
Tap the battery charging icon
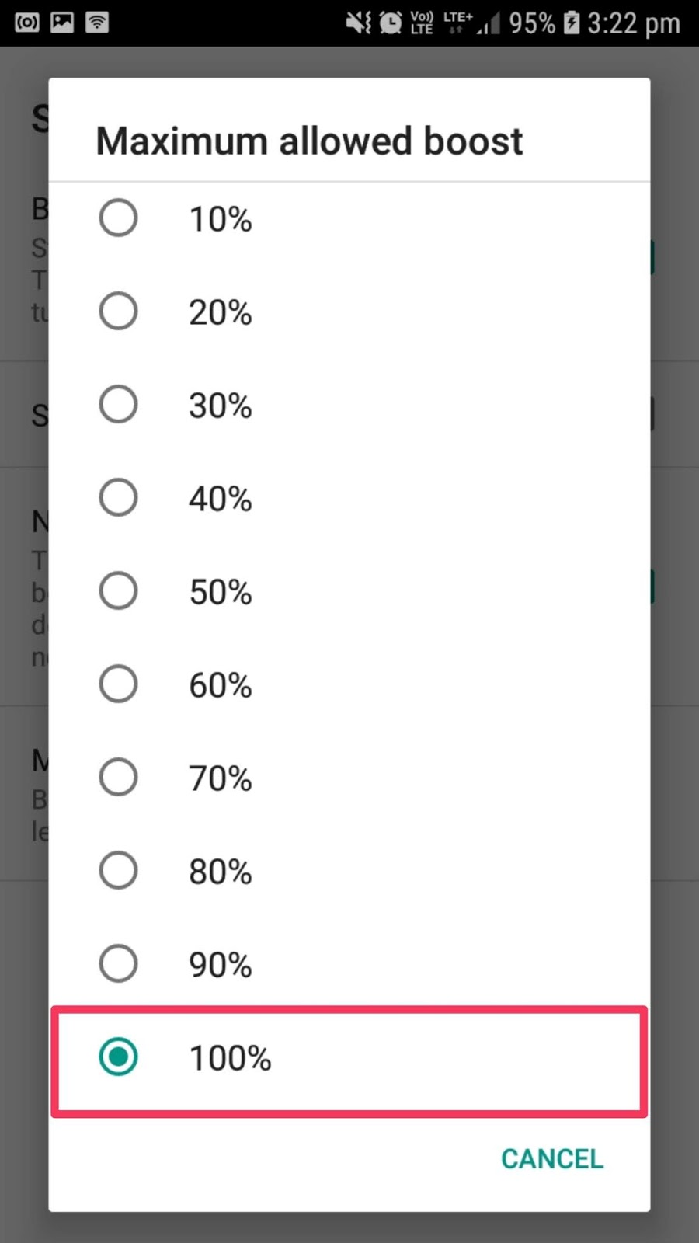[x=572, y=23]
